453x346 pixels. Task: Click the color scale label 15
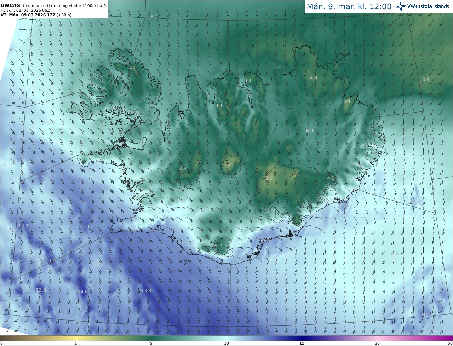pyautogui.click(x=302, y=344)
